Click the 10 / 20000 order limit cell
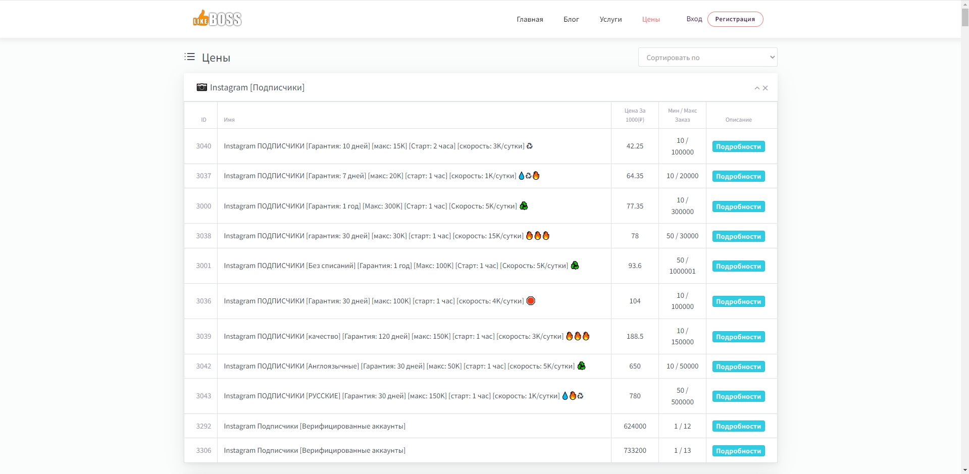Viewport: 969px width, 474px height. pyautogui.click(x=682, y=176)
